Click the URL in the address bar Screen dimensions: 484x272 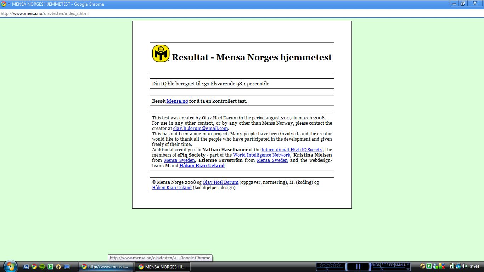click(x=45, y=13)
